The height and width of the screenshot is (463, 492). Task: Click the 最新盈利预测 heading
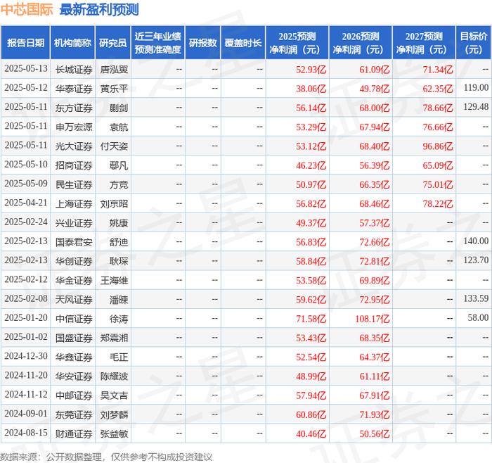99,10
